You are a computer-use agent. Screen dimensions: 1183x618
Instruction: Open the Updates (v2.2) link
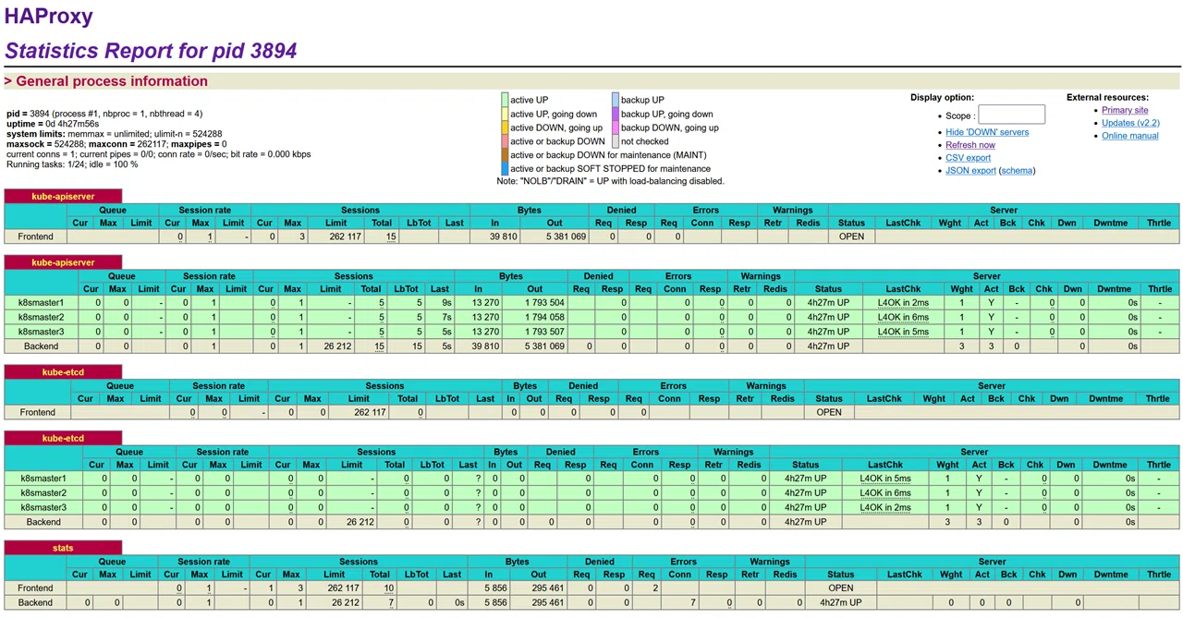(x=1130, y=123)
